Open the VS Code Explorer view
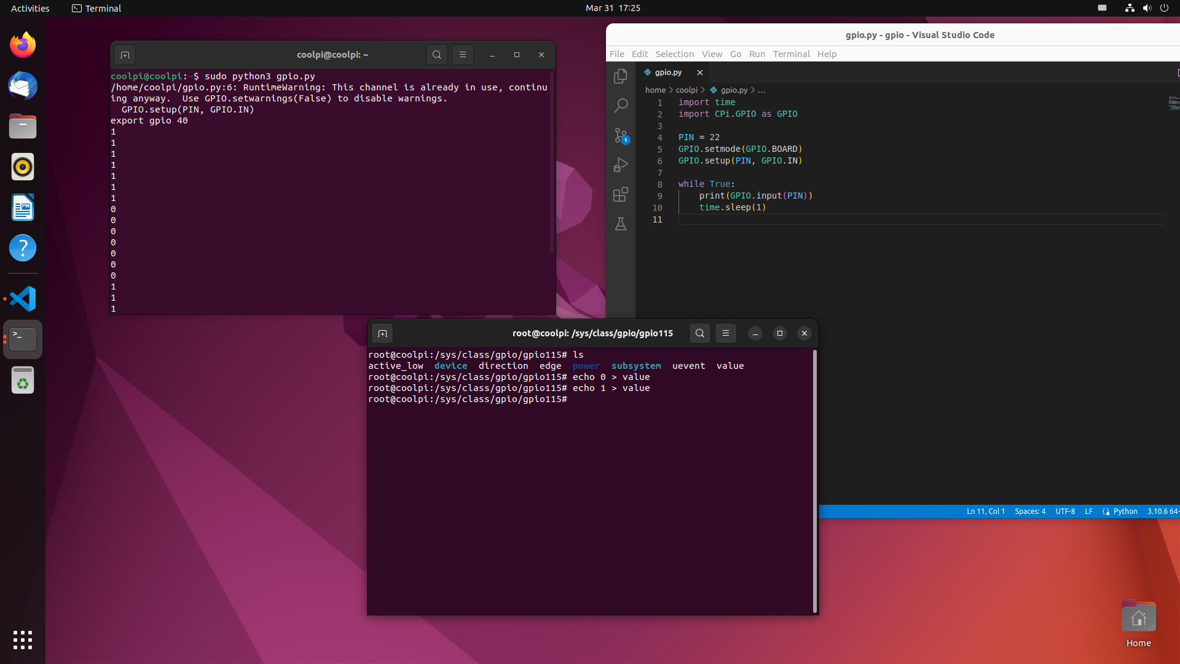Viewport: 1180px width, 664px height. point(621,76)
